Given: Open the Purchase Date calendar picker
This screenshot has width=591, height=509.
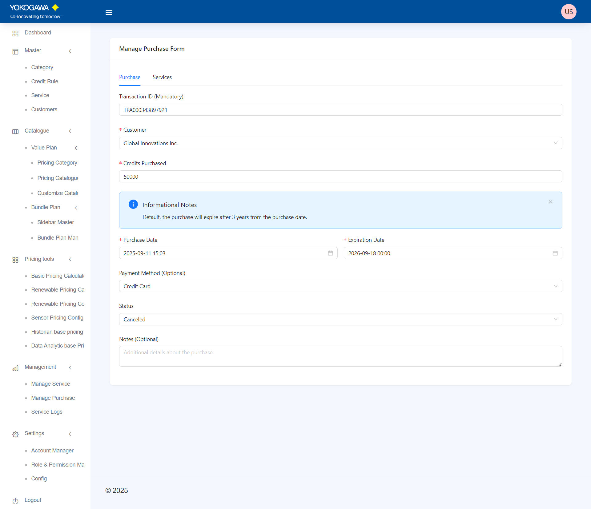Looking at the screenshot, I should pyautogui.click(x=330, y=253).
